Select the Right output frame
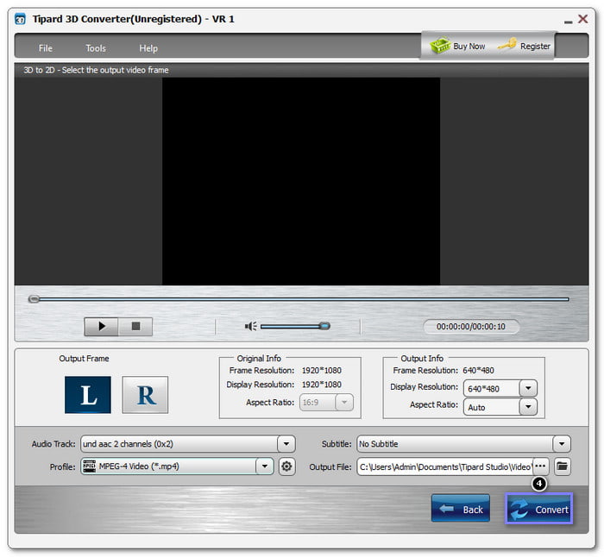Screen dimensions: 604x557 (145, 395)
